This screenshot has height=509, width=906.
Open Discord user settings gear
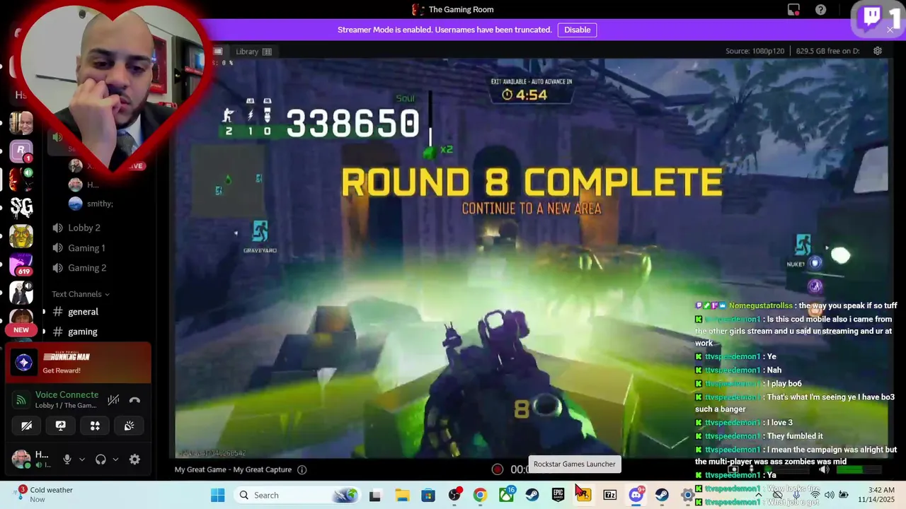click(134, 460)
